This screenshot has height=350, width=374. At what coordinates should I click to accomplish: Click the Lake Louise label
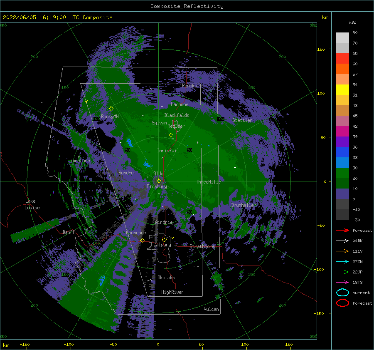[32, 204]
